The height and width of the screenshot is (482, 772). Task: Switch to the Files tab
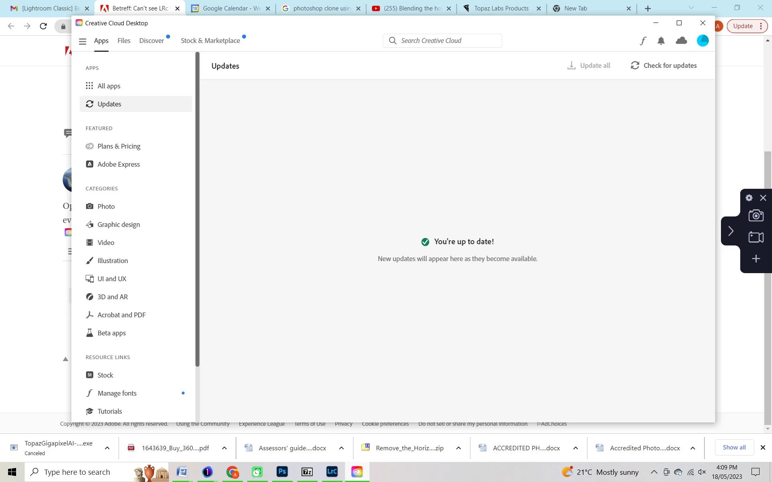click(x=124, y=41)
